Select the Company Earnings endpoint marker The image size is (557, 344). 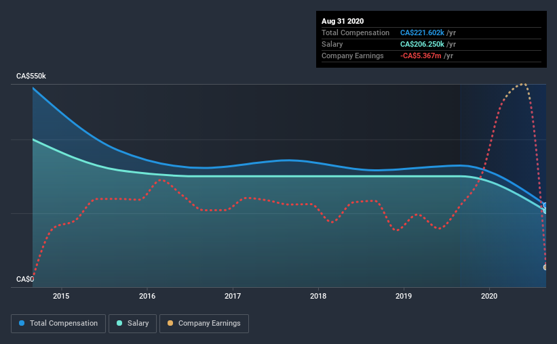pyautogui.click(x=545, y=267)
